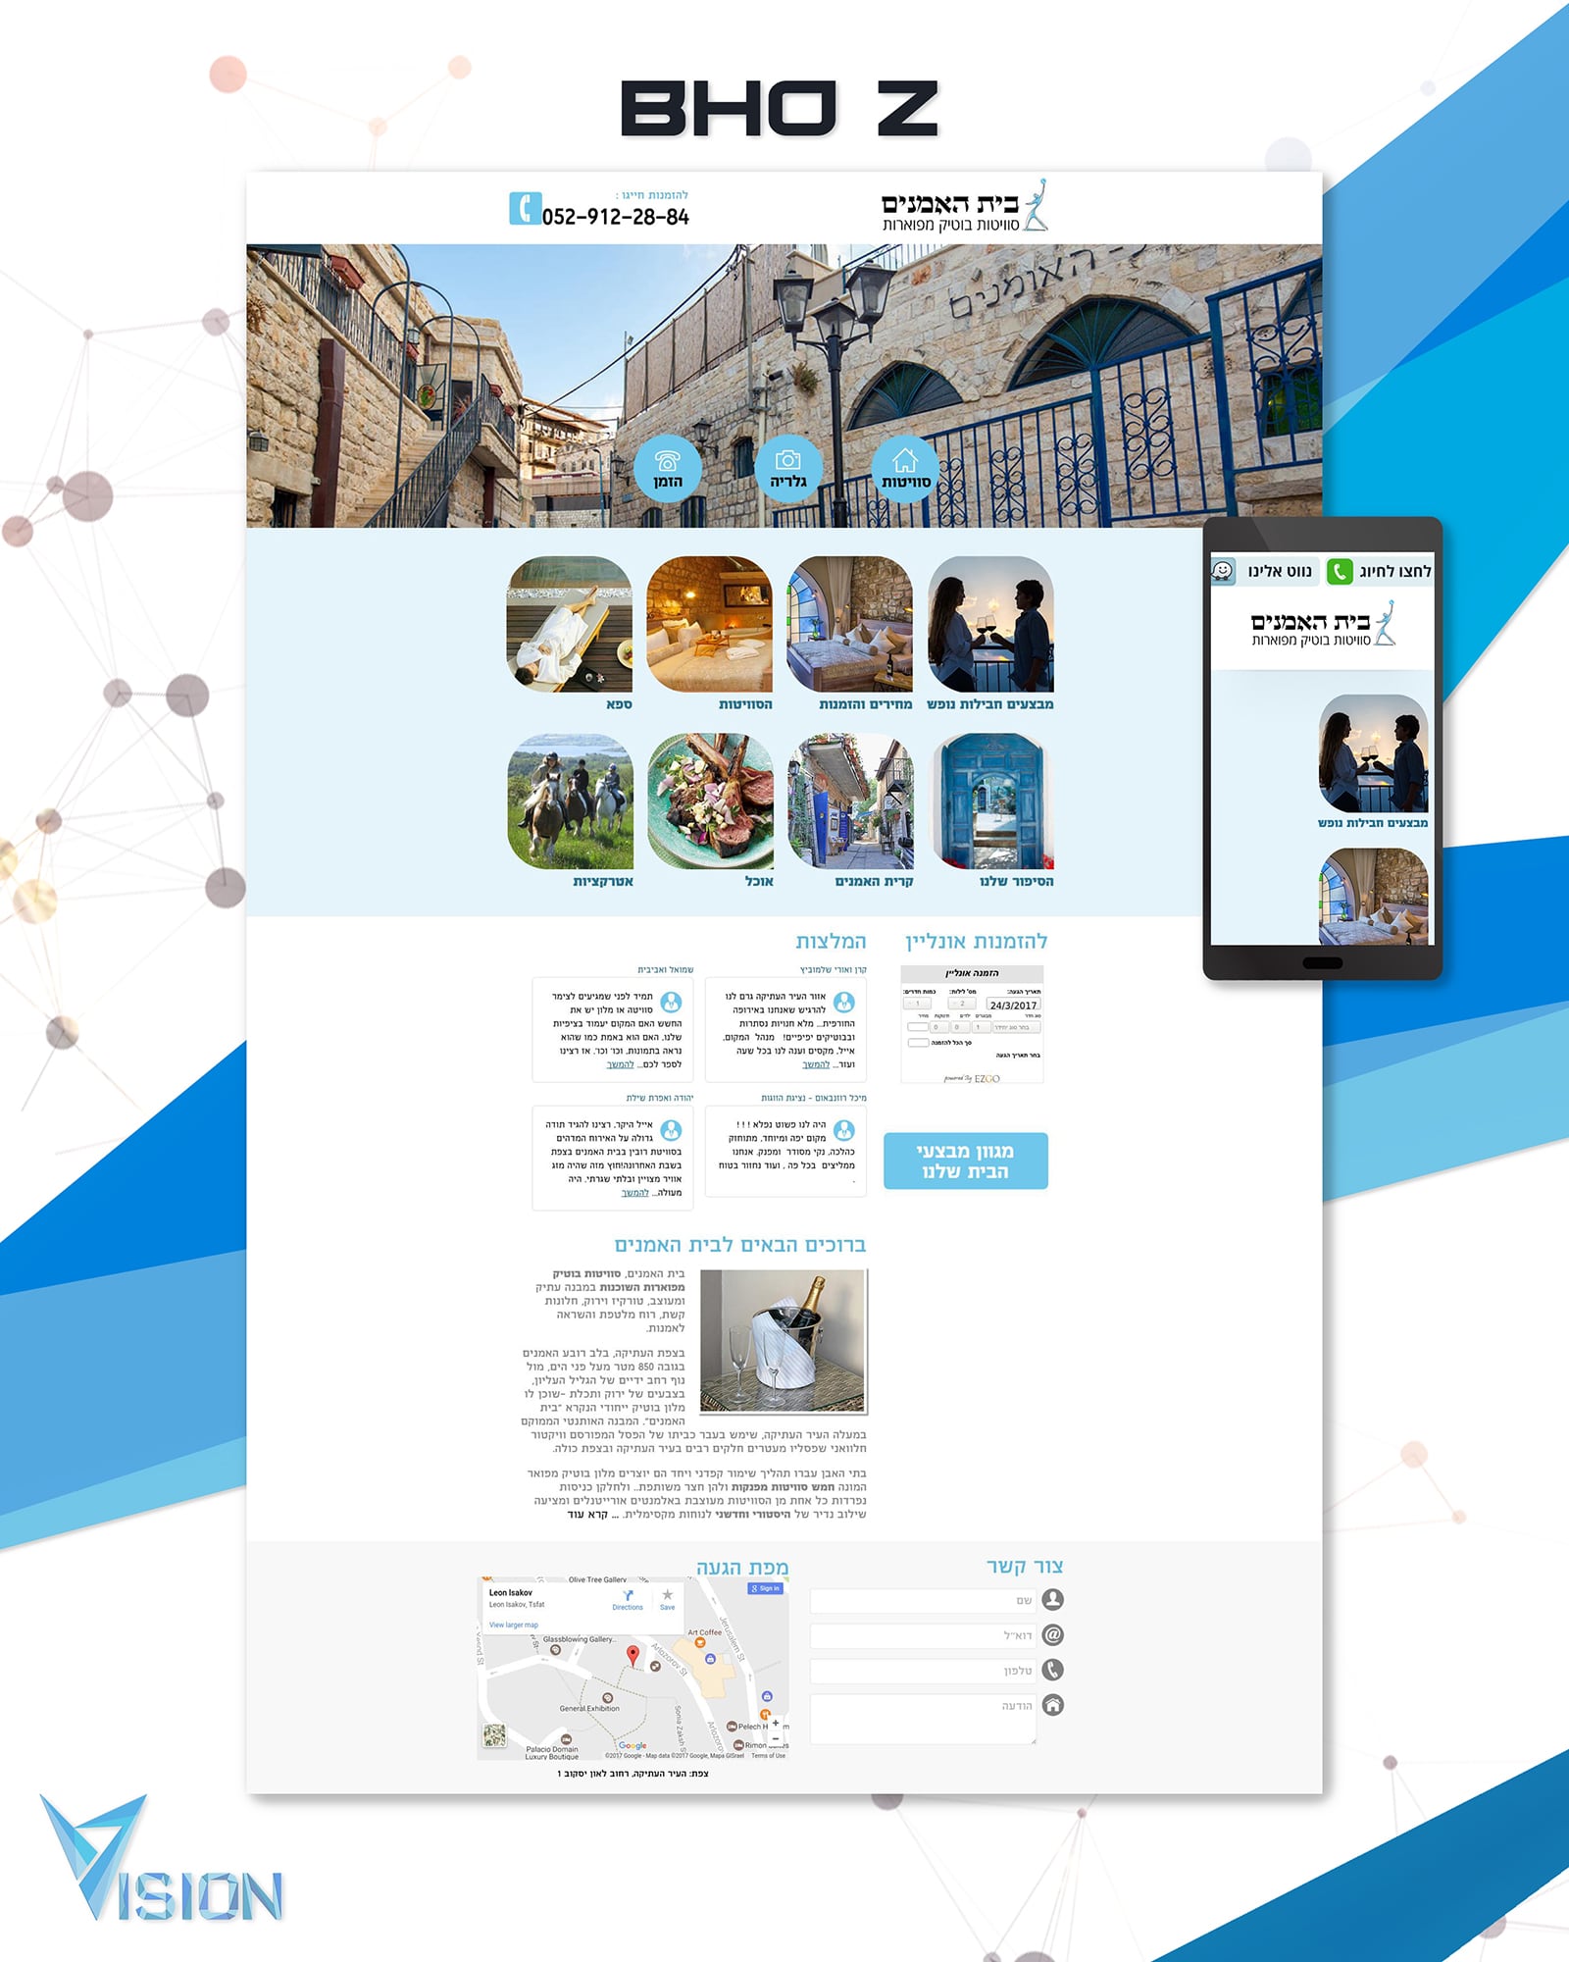1569x1962 pixels.
Task: Open the number of rooms selector
Action: [918, 1004]
